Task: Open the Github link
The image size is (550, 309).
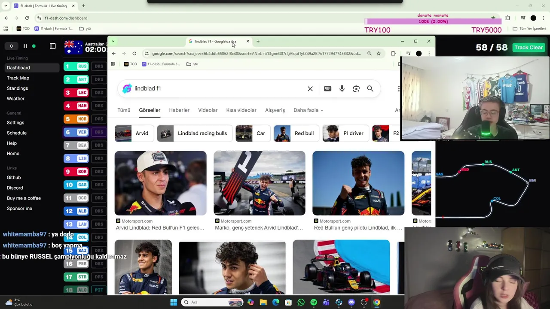Action: click(x=14, y=177)
